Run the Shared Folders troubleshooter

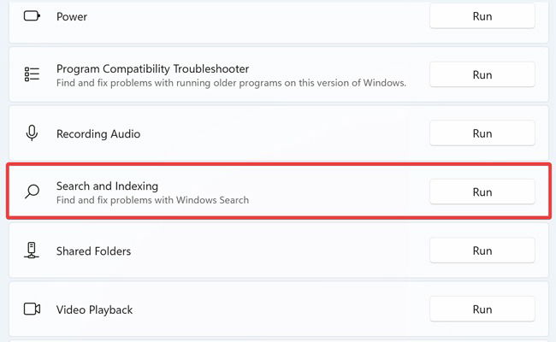point(482,251)
